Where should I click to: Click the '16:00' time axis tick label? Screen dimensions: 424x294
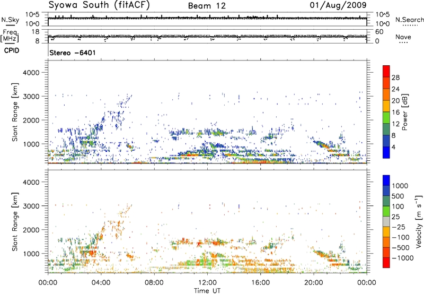260,283
